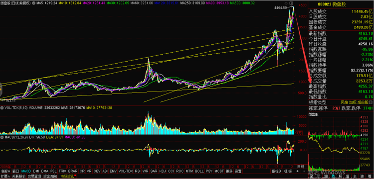
Task: Open the 指标A indicator selector
Action: click(5, 171)
